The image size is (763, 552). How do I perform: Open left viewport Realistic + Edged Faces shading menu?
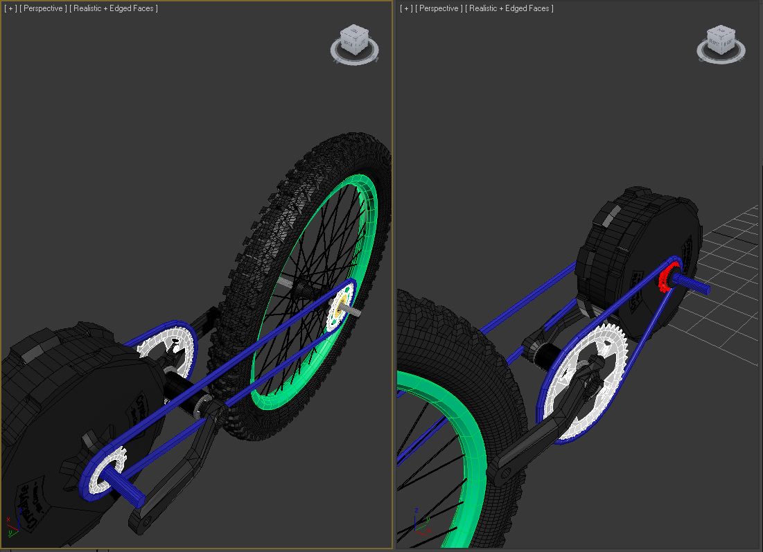pyautogui.click(x=114, y=8)
